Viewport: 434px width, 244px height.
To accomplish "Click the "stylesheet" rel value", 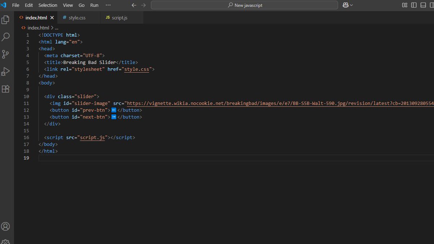I will coord(88,69).
